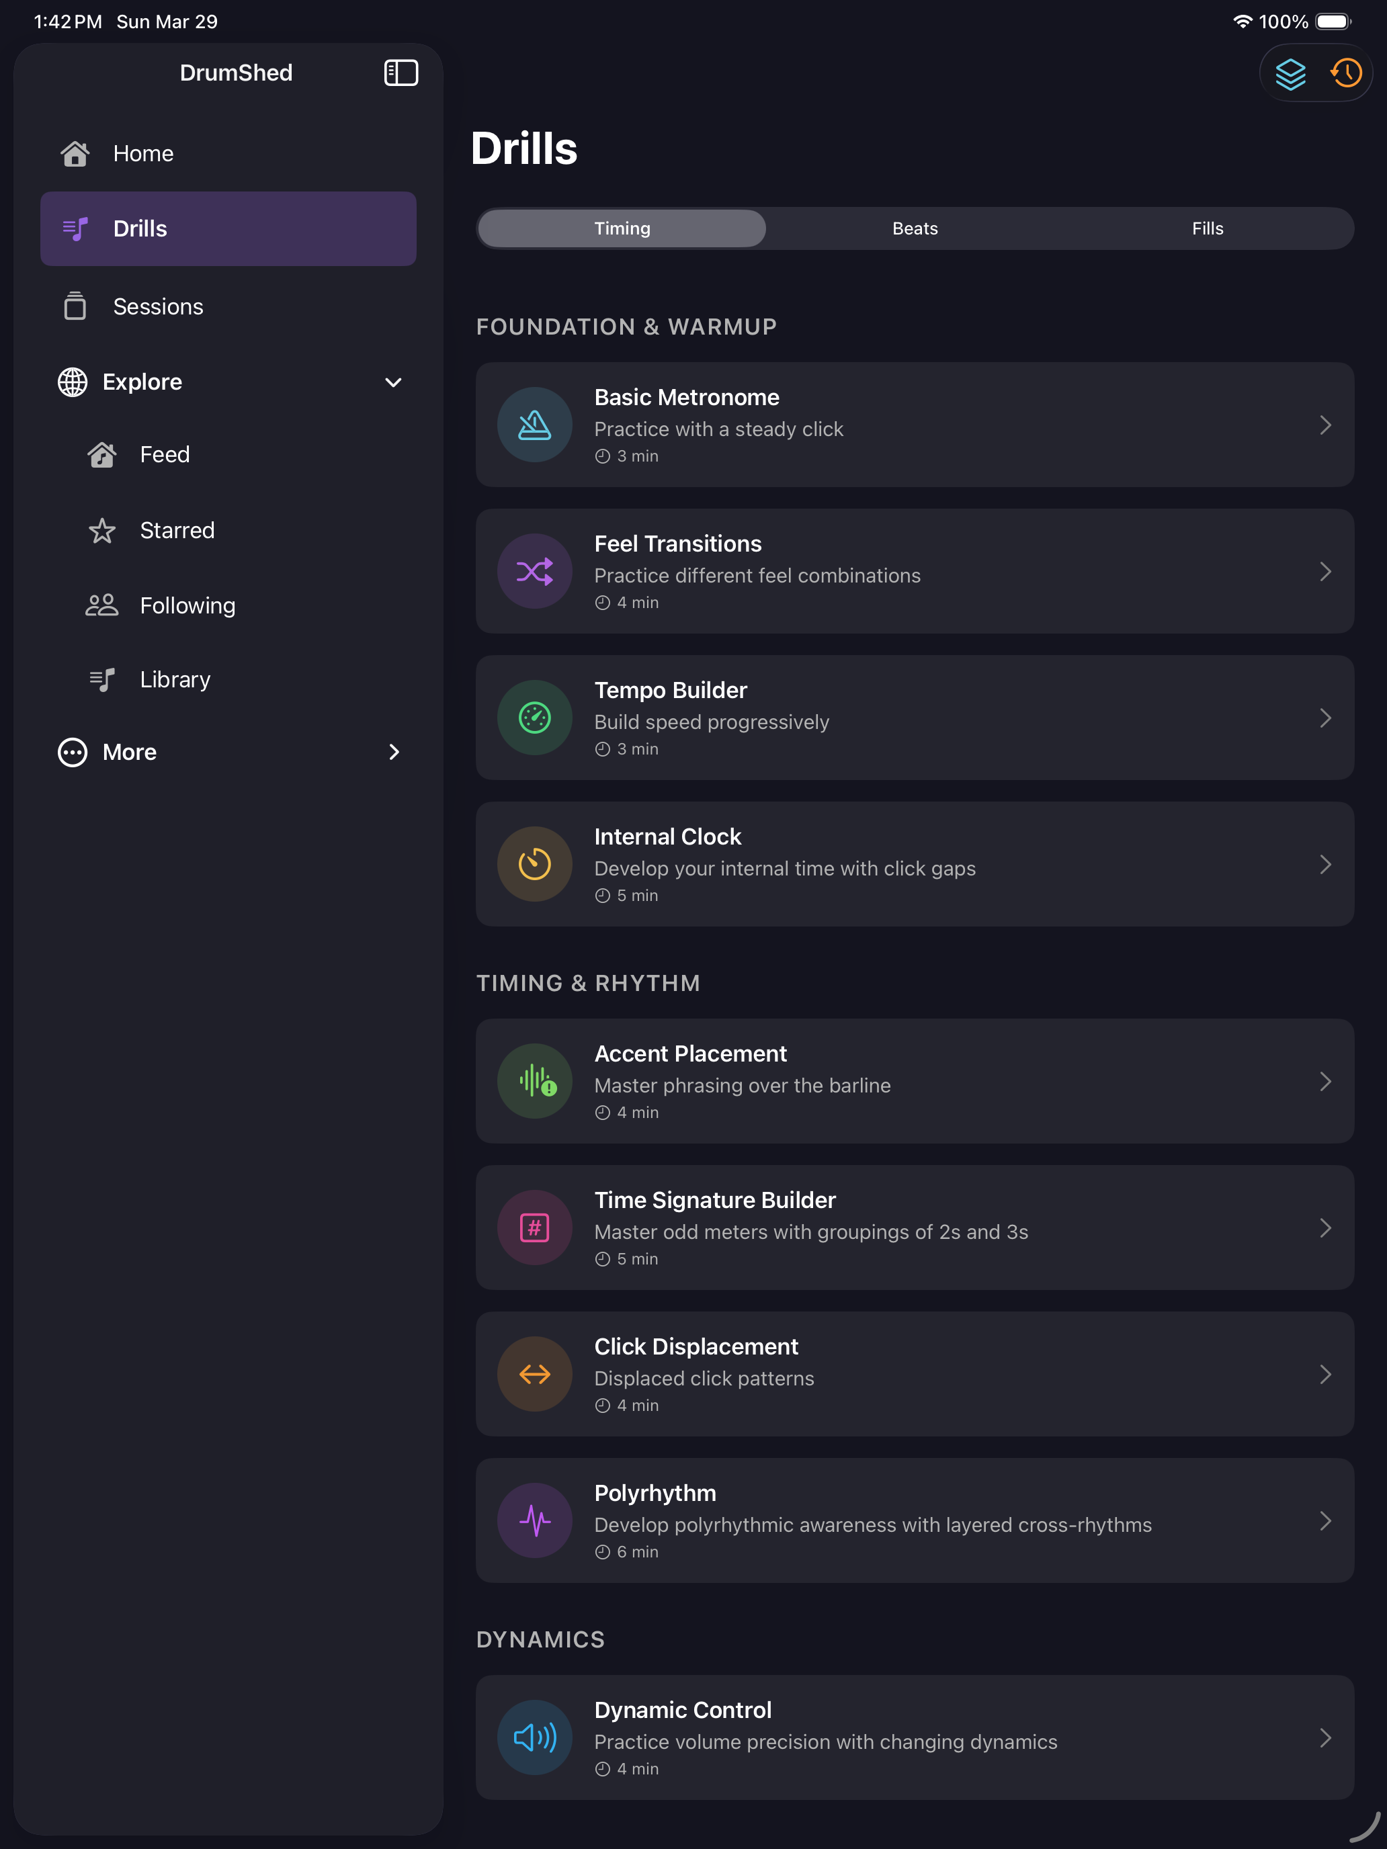Collapse the Explore section
1387x1849 pixels.
tap(393, 382)
